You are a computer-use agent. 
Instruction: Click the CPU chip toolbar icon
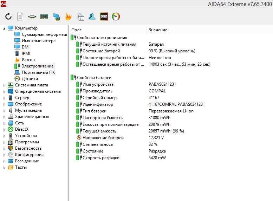pos(32,17)
